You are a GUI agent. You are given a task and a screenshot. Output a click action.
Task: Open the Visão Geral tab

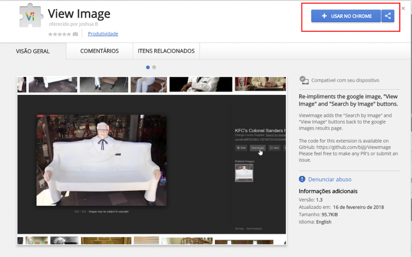pos(33,51)
